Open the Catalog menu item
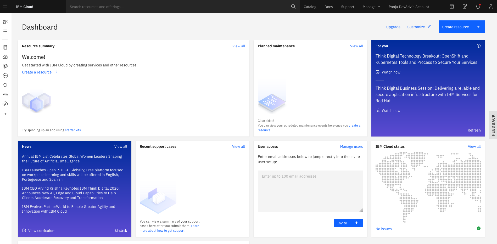Viewport: 497px width, 244px height. click(310, 7)
